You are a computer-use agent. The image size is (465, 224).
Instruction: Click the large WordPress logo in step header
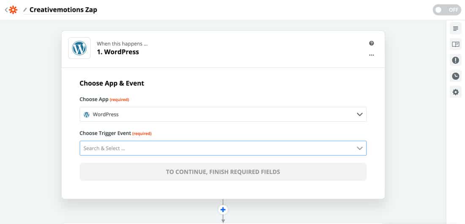(x=79, y=48)
